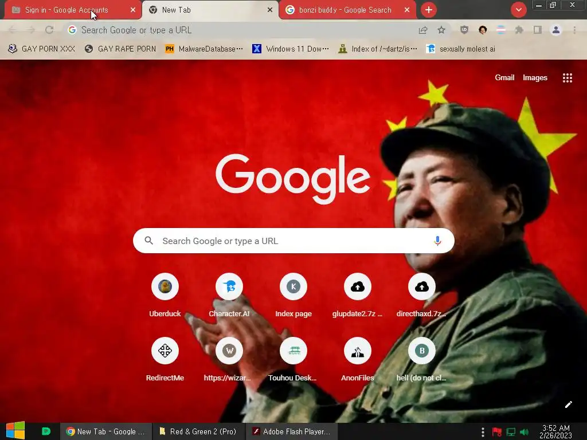Open the https://wizar... shortcut
Image resolution: width=587 pixels, height=440 pixels.
tap(229, 360)
